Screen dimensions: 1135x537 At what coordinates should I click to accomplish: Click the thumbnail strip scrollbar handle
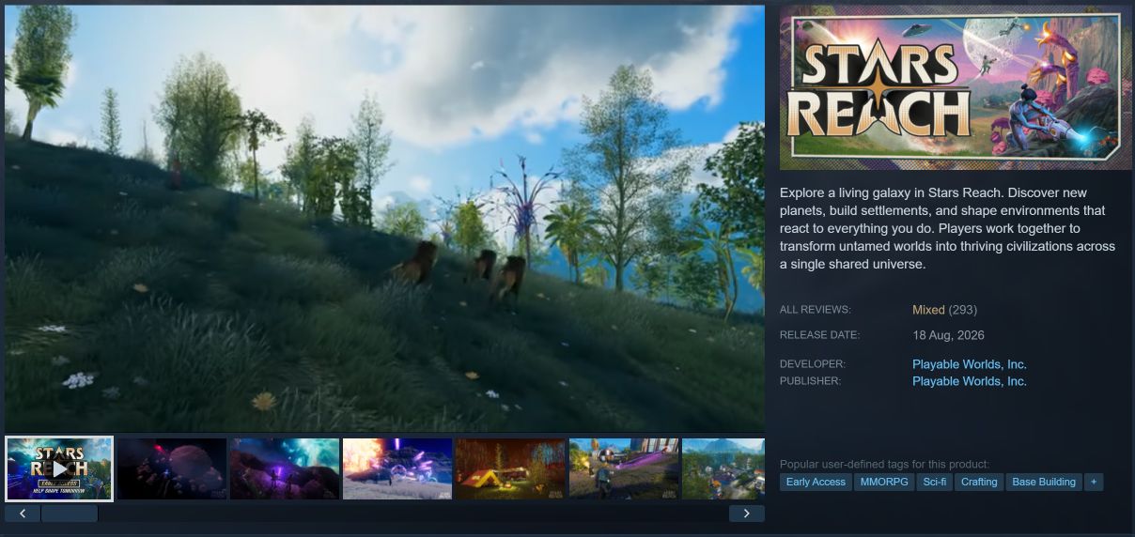(70, 514)
